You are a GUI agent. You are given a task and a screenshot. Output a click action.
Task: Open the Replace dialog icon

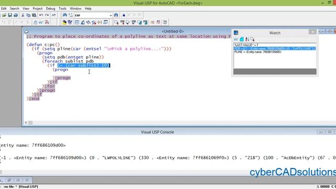[x=70, y=15]
